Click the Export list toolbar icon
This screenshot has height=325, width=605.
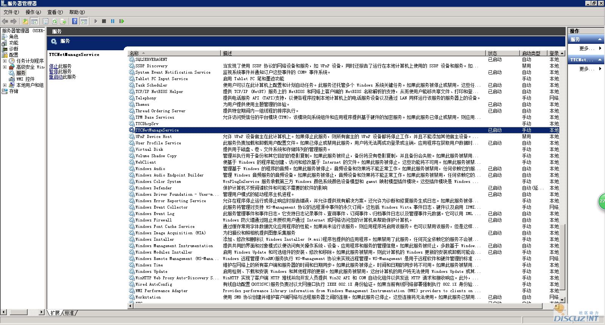(x=63, y=21)
